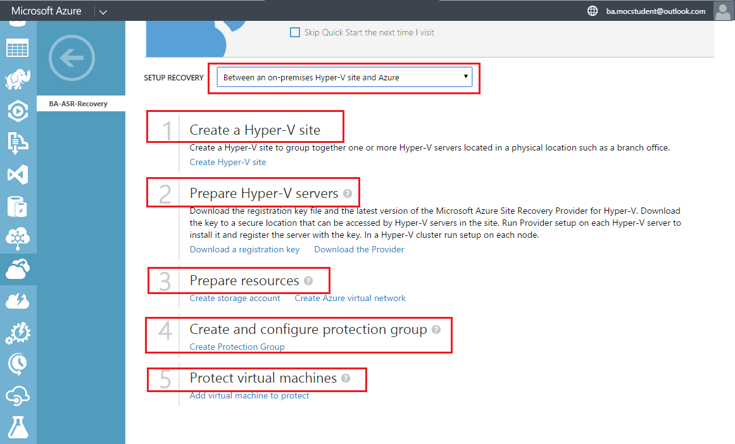Viewport: 735px width, 444px height.
Task: Open the user avatar icon
Action: (722, 11)
